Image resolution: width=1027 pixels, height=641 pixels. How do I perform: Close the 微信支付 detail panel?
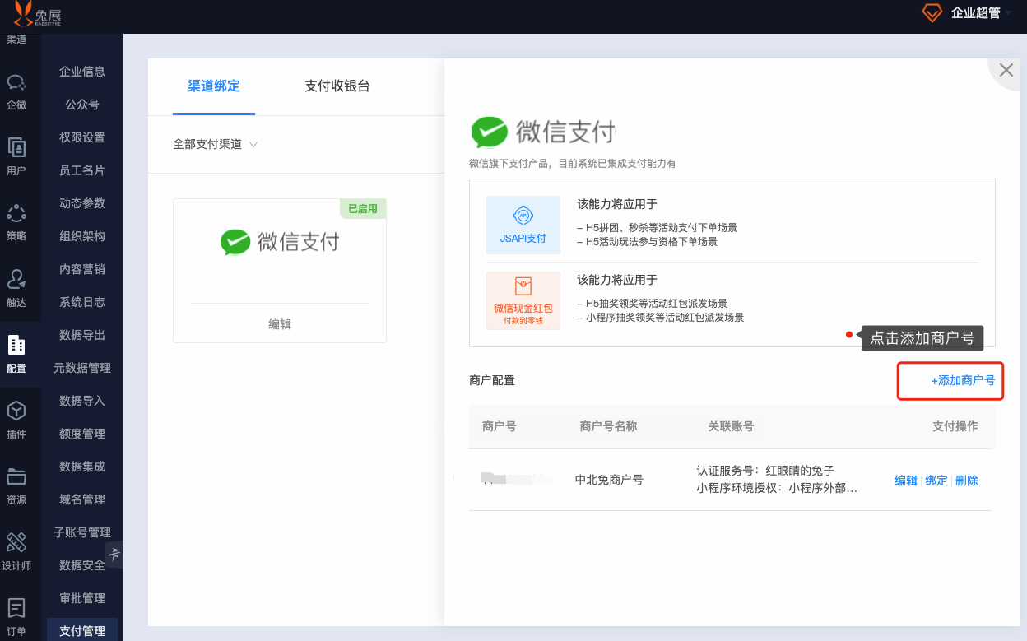(x=1006, y=70)
